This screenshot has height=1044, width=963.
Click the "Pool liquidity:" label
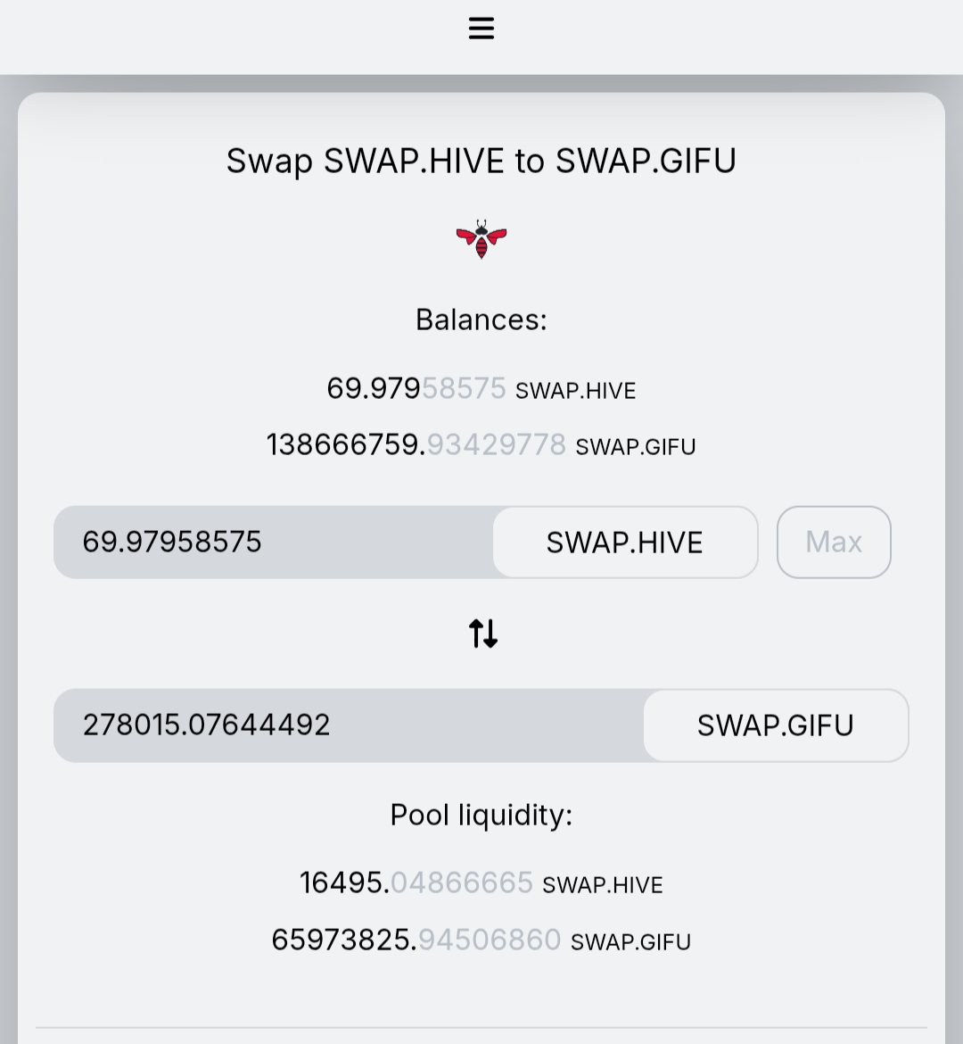[x=481, y=815]
